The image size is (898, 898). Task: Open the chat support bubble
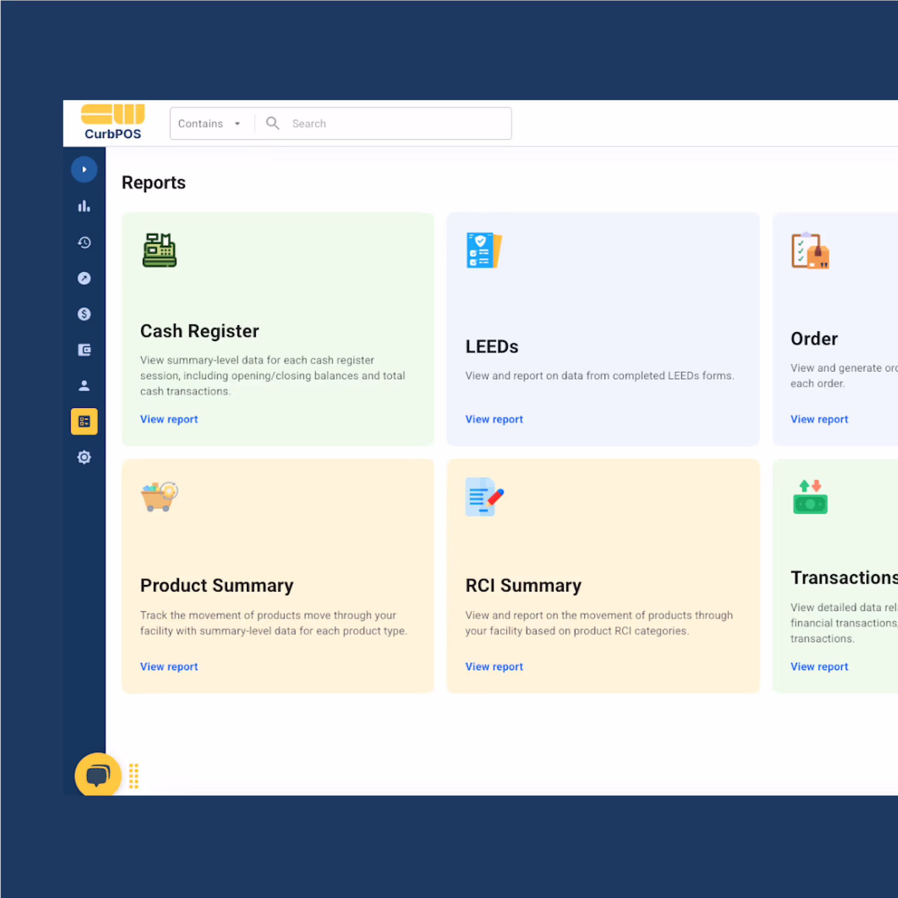[x=98, y=775]
